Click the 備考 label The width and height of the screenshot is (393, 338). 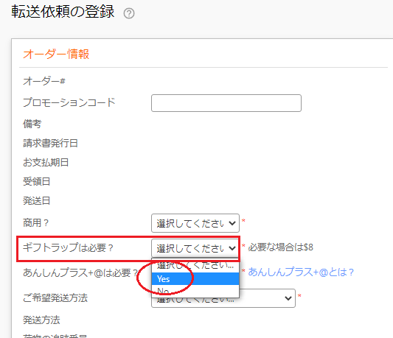tap(32, 124)
